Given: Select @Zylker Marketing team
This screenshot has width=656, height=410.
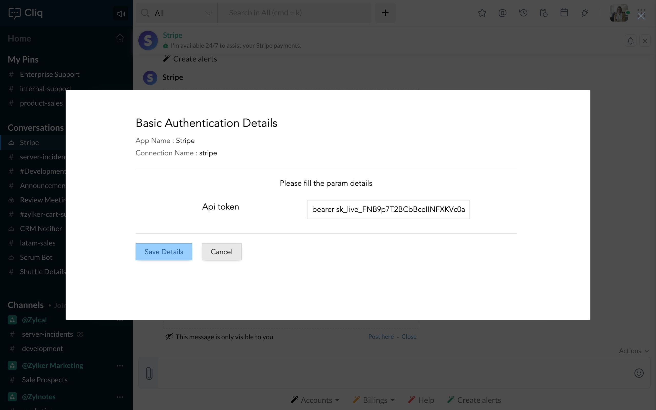Looking at the screenshot, I should tap(52, 365).
